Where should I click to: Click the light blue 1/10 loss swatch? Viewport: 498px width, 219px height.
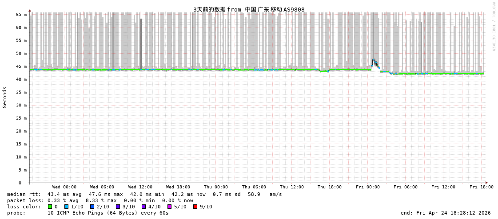[x=66, y=207]
